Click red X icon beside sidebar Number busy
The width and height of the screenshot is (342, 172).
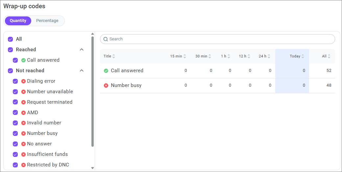coord(24,134)
